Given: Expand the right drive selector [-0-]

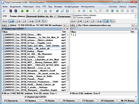Looking at the screenshot, I should 74,25.
